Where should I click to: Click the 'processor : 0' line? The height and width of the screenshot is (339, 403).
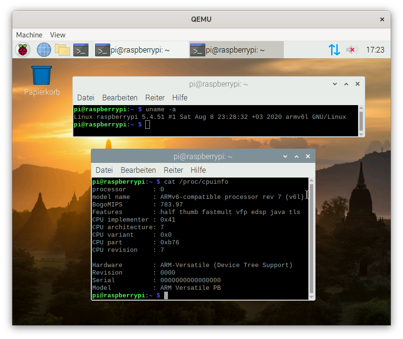pos(128,189)
